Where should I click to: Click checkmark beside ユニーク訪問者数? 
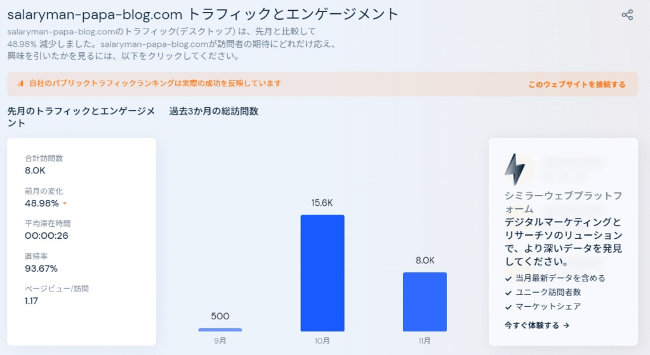click(x=508, y=293)
